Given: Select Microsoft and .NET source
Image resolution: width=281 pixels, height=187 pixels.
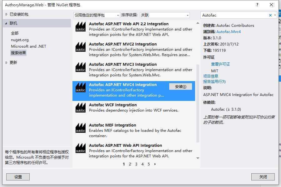Looking at the screenshot, I should (28, 46).
